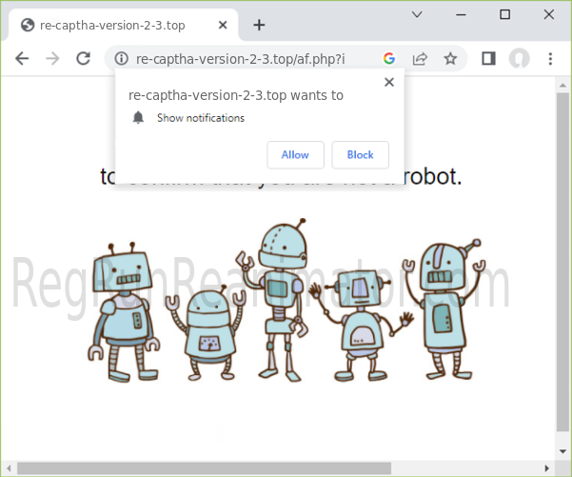Open Chrome three-dot menu

coord(550,58)
